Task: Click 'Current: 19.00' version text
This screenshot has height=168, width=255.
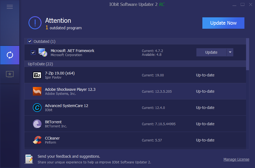Action: pos(153,75)
